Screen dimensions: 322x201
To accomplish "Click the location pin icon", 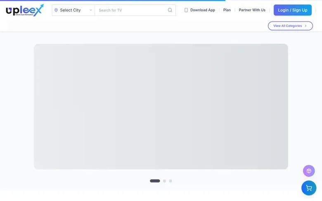I will [56, 10].
